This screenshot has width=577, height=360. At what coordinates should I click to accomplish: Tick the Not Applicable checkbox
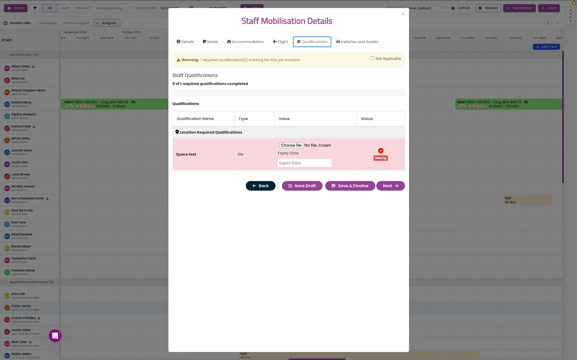coord(372,58)
